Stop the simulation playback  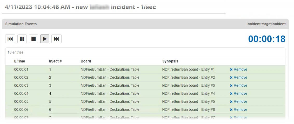(x=34, y=39)
